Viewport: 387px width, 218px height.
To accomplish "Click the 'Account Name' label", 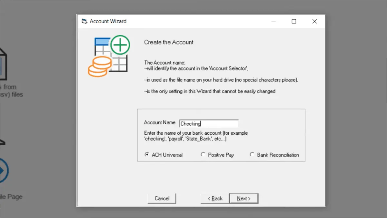I will coord(160,123).
